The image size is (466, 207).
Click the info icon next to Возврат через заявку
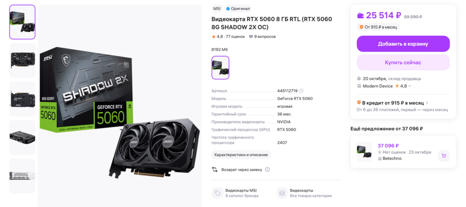tap(268, 169)
